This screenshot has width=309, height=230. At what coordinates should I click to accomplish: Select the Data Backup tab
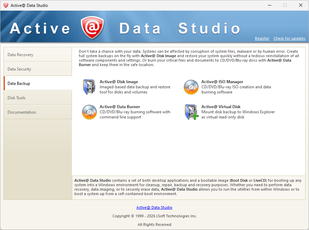(38, 83)
